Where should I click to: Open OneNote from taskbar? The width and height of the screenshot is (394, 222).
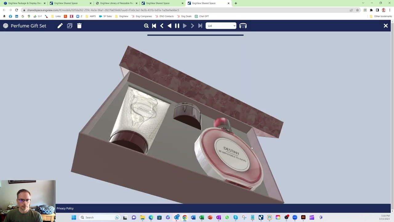coord(219,217)
